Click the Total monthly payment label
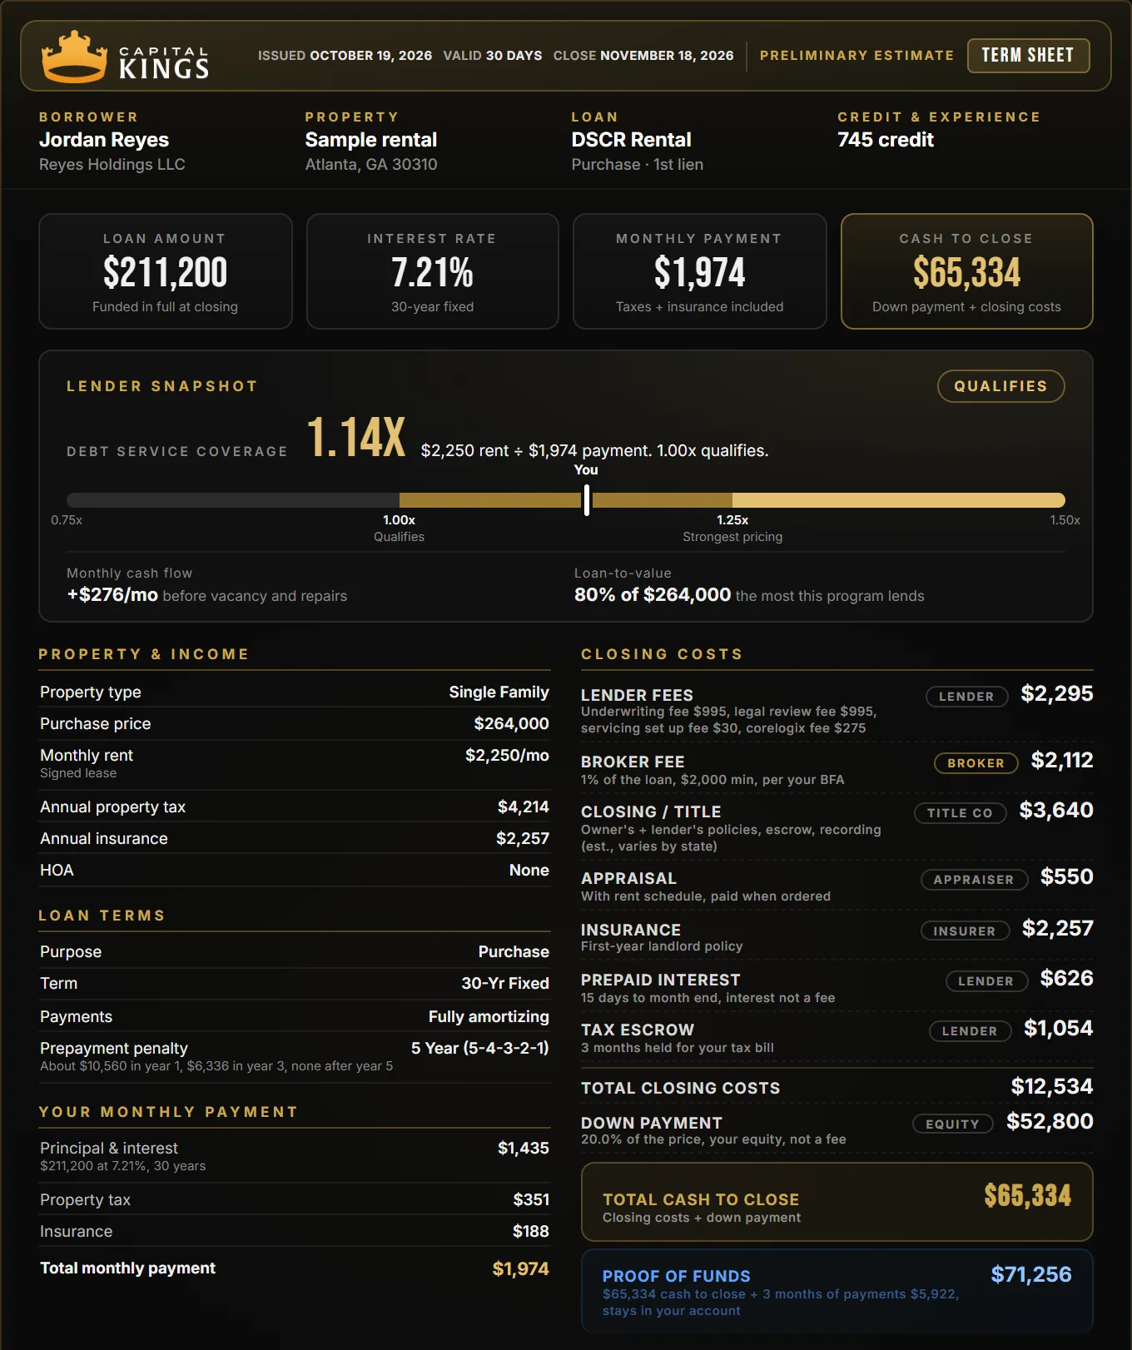Screen dimensions: 1132x1350 click(128, 1268)
